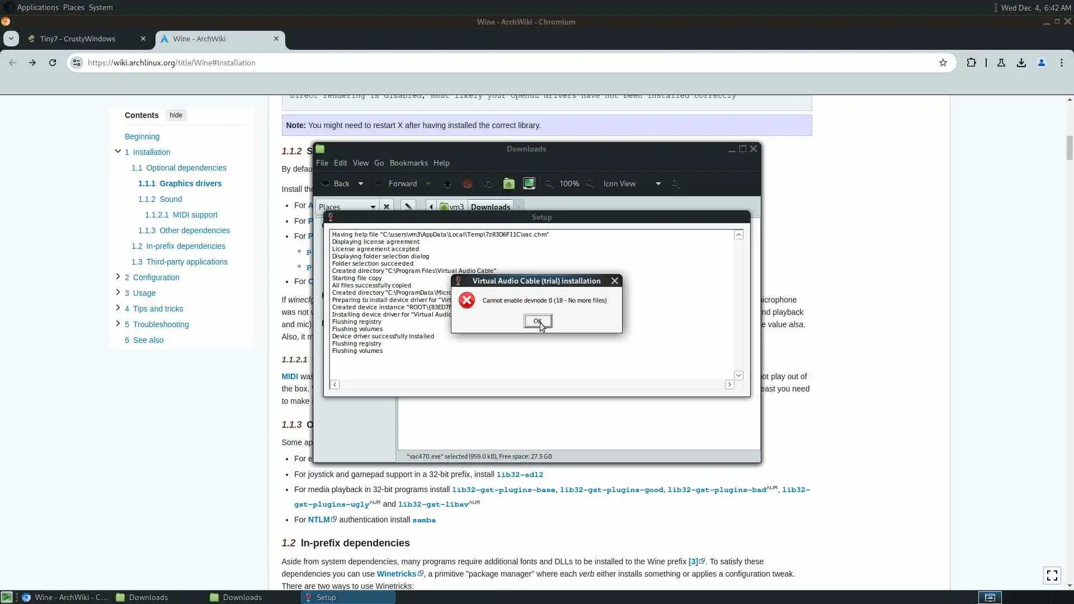Click the up-arrow parent folder icon
The width and height of the screenshot is (1074, 604).
(x=447, y=183)
